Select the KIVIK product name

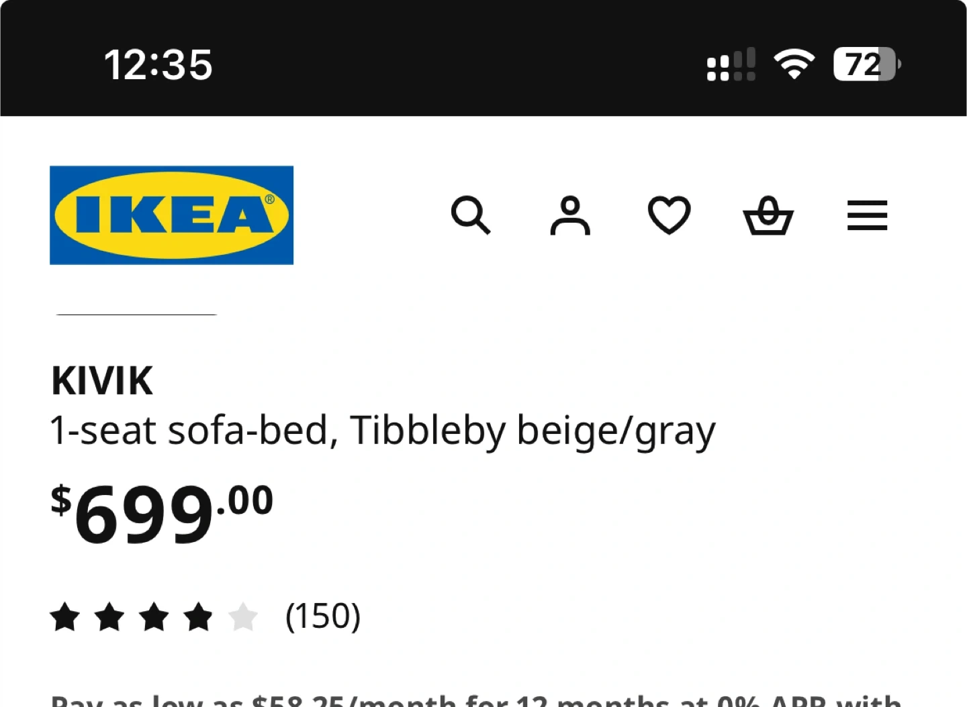(x=102, y=381)
